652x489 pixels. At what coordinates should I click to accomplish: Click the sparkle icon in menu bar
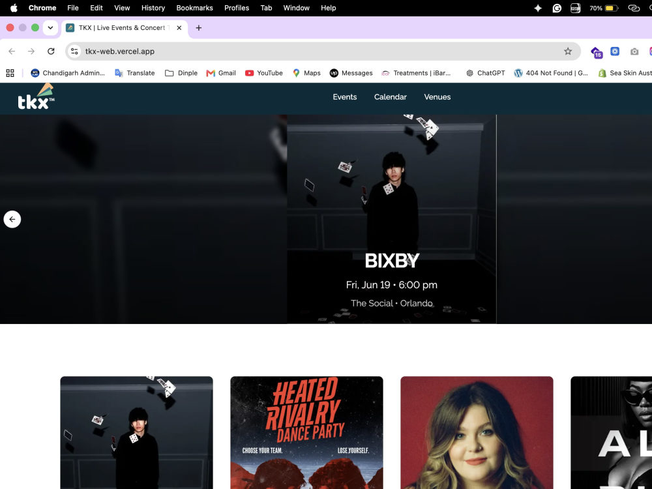coord(538,8)
